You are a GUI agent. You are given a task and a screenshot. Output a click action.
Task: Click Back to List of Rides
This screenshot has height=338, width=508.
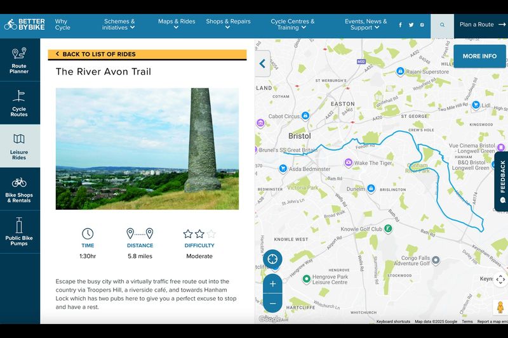(147, 55)
